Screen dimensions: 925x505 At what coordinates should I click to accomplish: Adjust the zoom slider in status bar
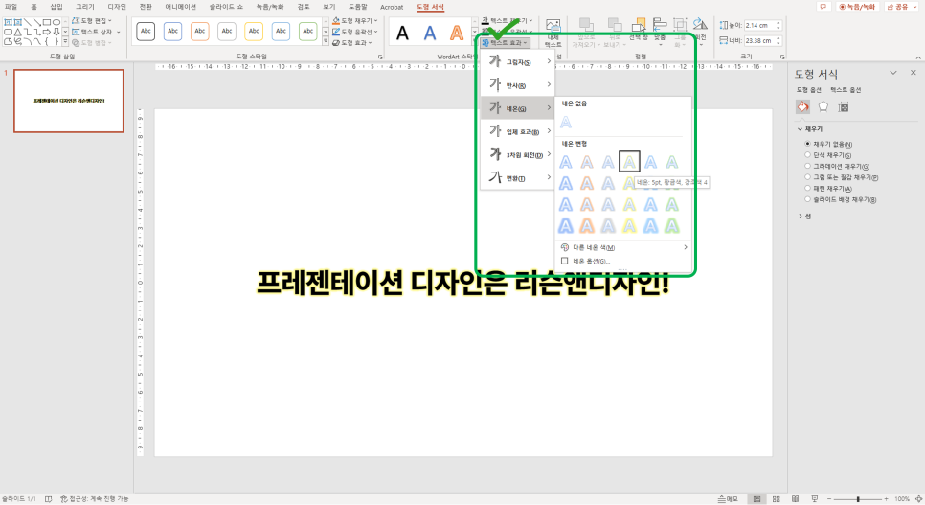coord(858,499)
